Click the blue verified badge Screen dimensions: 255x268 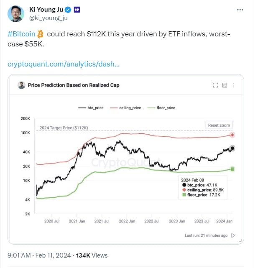click(x=67, y=9)
